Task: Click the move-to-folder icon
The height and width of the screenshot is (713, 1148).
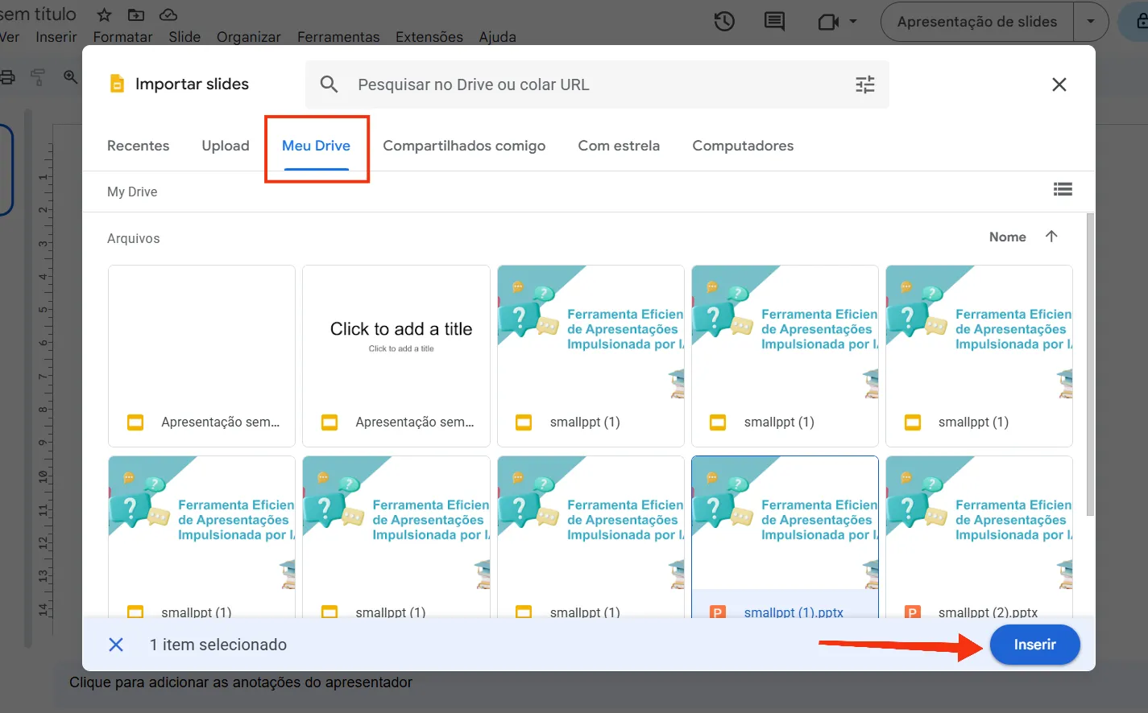Action: 135,14
